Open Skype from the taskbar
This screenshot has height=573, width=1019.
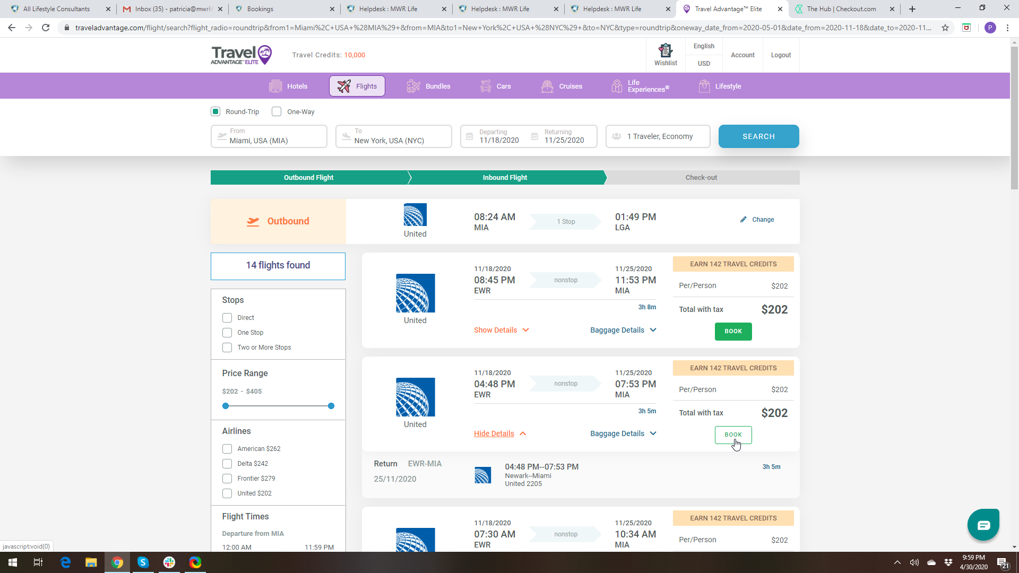point(143,562)
